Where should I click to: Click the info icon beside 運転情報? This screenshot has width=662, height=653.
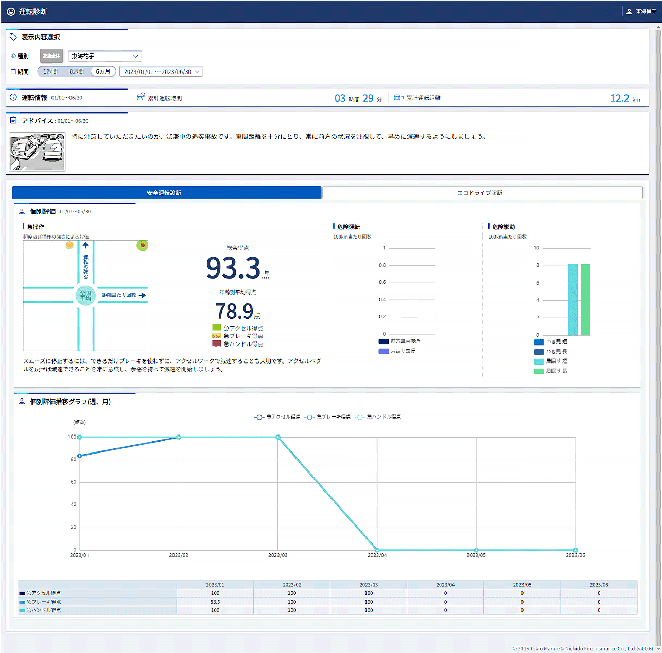pos(13,97)
